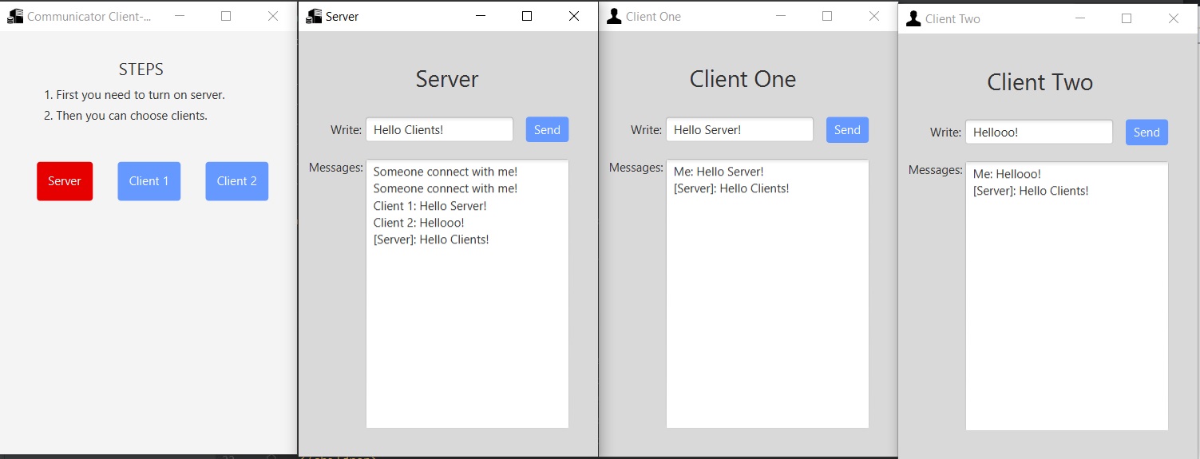This screenshot has height=459, width=1200.
Task: Launch Client 2 from Communicator window
Action: coord(236,181)
